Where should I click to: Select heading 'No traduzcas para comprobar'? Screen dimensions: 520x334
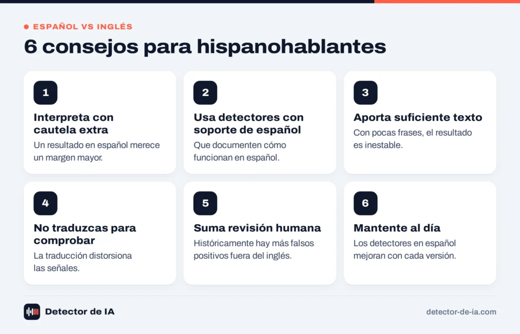pos(85,234)
